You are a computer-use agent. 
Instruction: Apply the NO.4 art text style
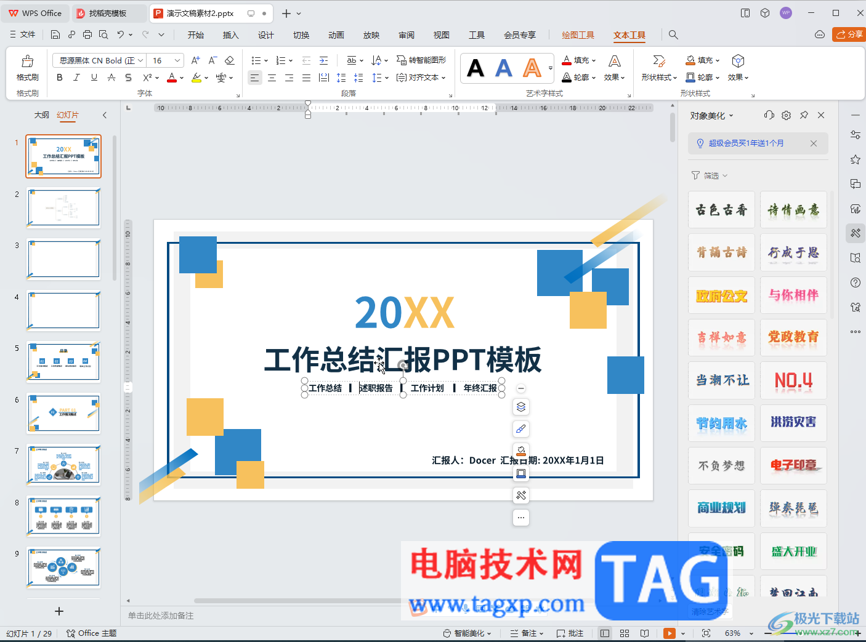pos(793,380)
